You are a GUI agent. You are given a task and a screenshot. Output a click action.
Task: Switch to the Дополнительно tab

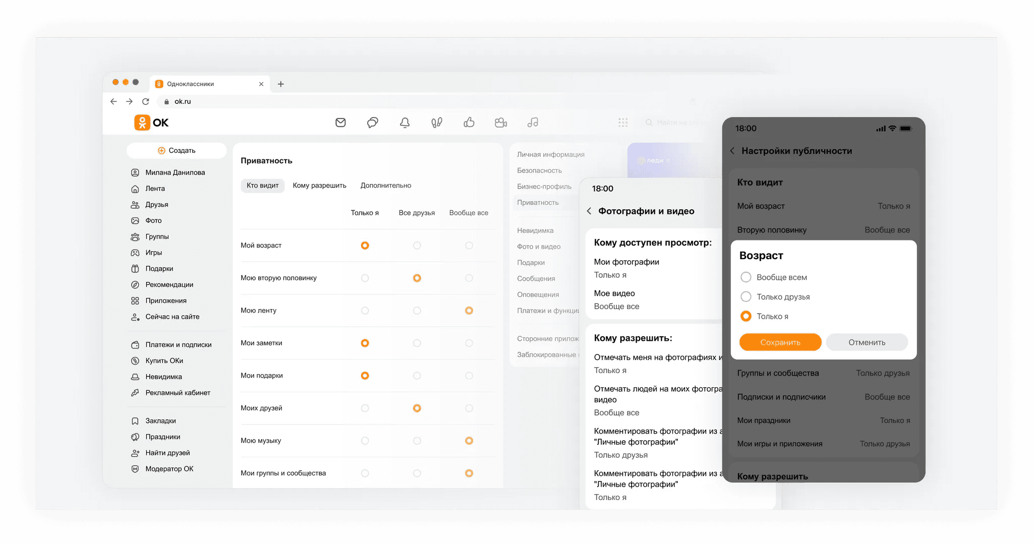(386, 186)
